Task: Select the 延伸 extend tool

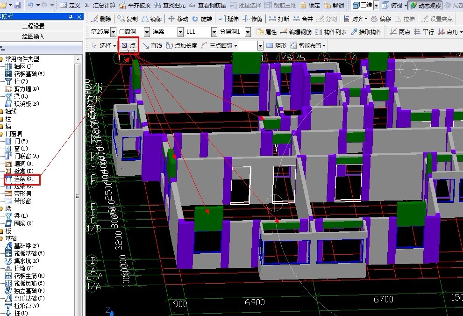Action: 228,19
